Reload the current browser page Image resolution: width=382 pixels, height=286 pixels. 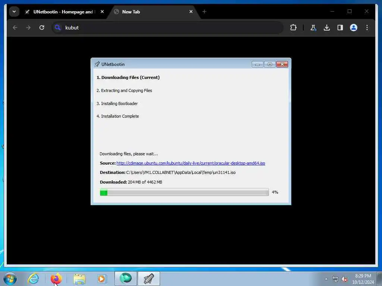pyautogui.click(x=42, y=28)
